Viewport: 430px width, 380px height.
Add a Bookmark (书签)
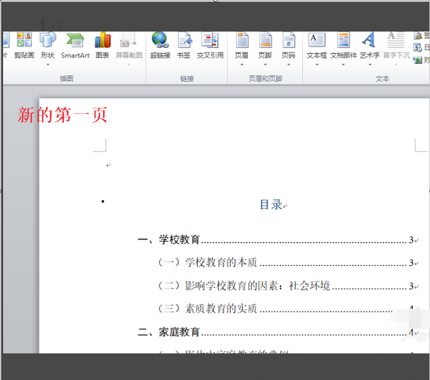[184, 45]
